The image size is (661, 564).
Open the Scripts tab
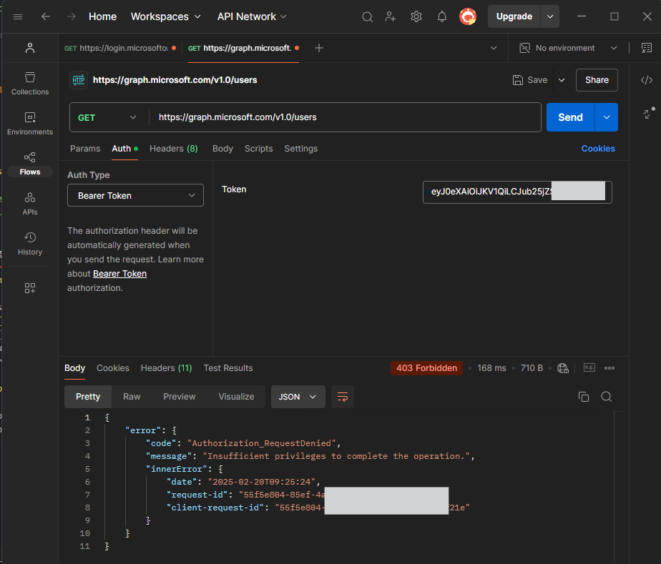pyautogui.click(x=259, y=149)
